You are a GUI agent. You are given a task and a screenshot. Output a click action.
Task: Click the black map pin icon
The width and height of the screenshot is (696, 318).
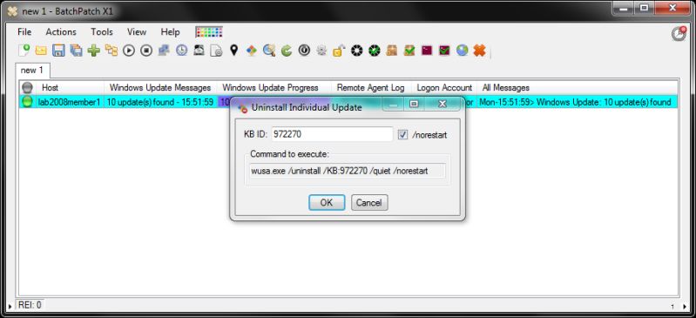(x=234, y=51)
